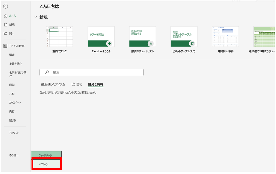Viewport: 276px width, 174px height.
Task: Click 閉じる in the sidebar
Action: (x=12, y=121)
